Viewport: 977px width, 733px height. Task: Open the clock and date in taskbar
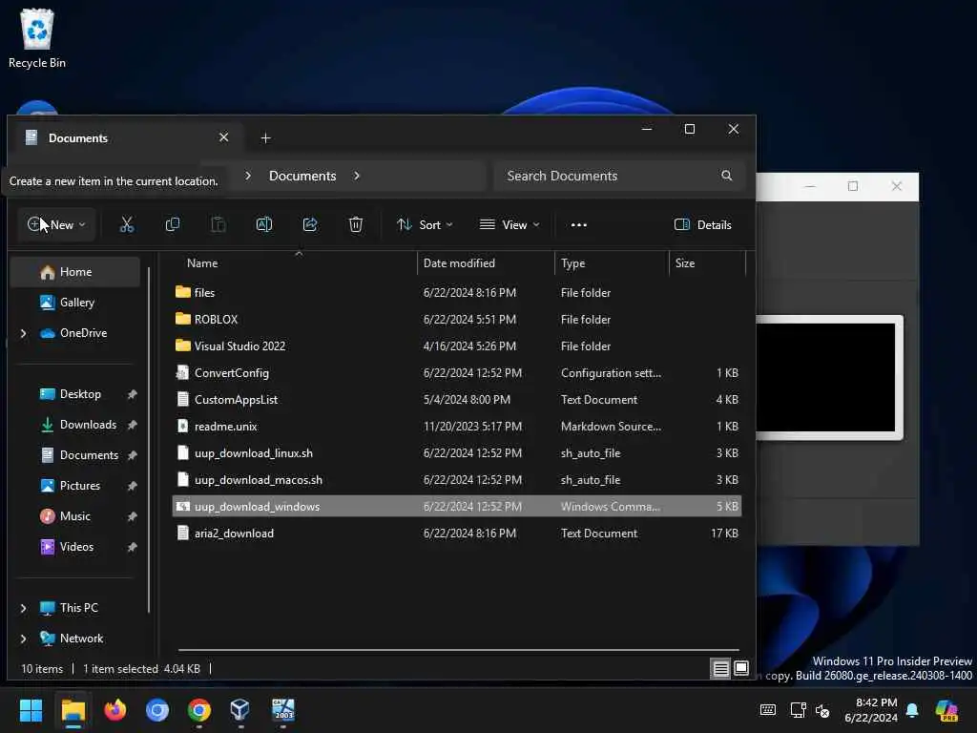(x=870, y=710)
